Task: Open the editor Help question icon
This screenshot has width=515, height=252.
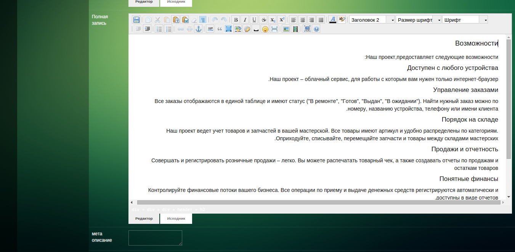Action: coord(316,29)
